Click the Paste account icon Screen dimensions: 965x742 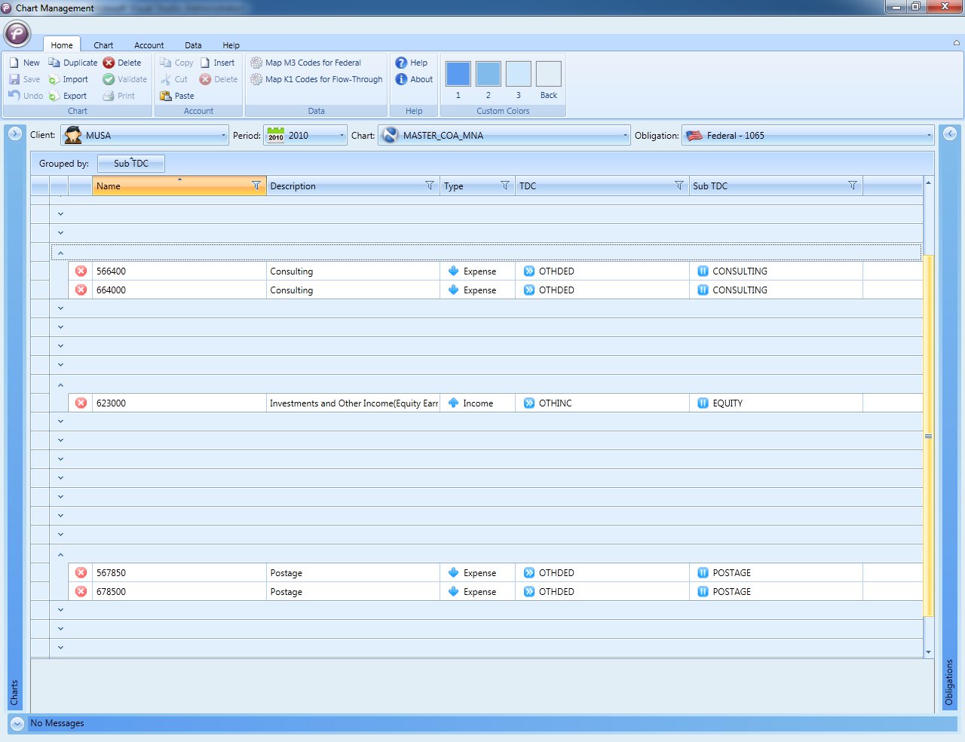coord(166,96)
